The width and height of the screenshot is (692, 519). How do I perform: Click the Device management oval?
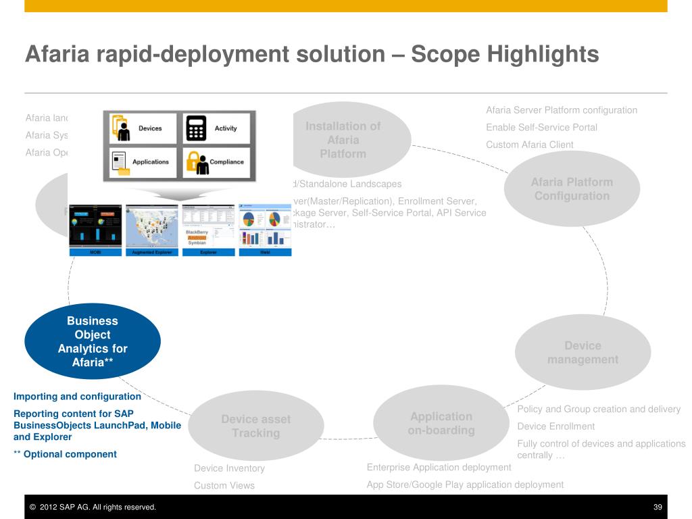[583, 352]
